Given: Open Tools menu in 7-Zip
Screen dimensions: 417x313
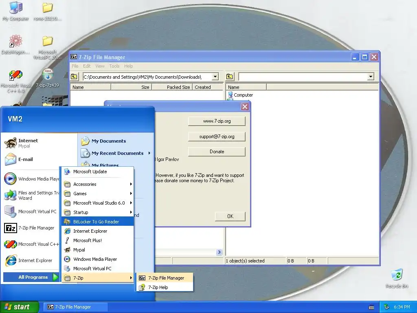Looking at the screenshot, I should [x=114, y=66].
